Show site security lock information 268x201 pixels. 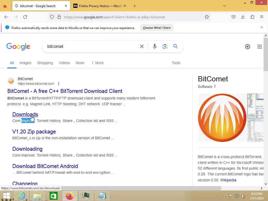[x=59, y=17]
